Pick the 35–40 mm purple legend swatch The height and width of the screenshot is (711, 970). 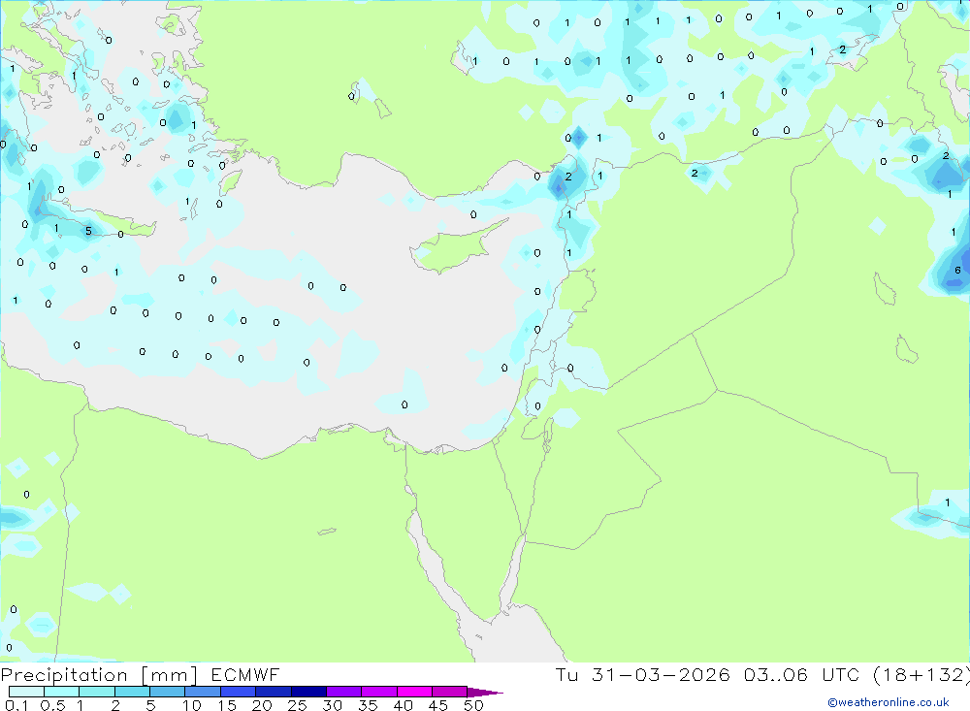coord(378,692)
